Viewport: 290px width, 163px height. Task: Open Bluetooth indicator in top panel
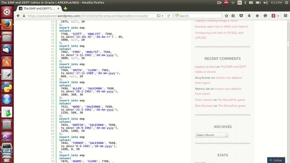tap(245, 3)
